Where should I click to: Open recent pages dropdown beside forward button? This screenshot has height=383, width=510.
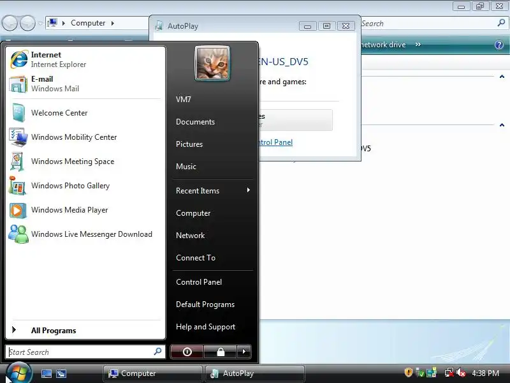pos(40,24)
